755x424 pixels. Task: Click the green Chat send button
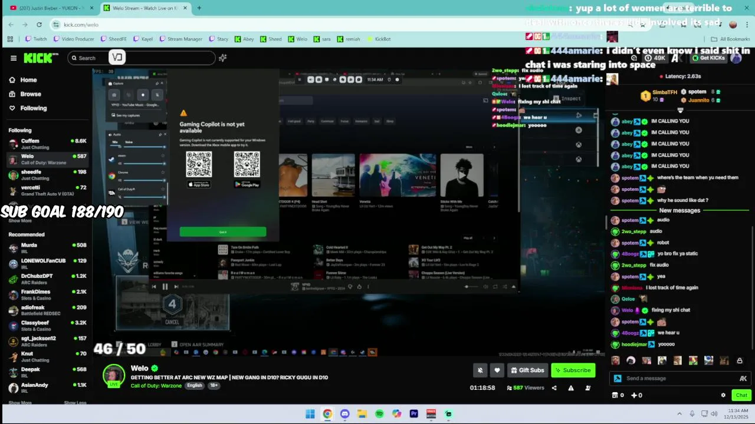741,395
